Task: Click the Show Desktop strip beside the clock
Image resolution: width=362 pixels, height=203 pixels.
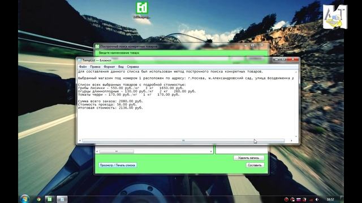Action: click(342, 199)
